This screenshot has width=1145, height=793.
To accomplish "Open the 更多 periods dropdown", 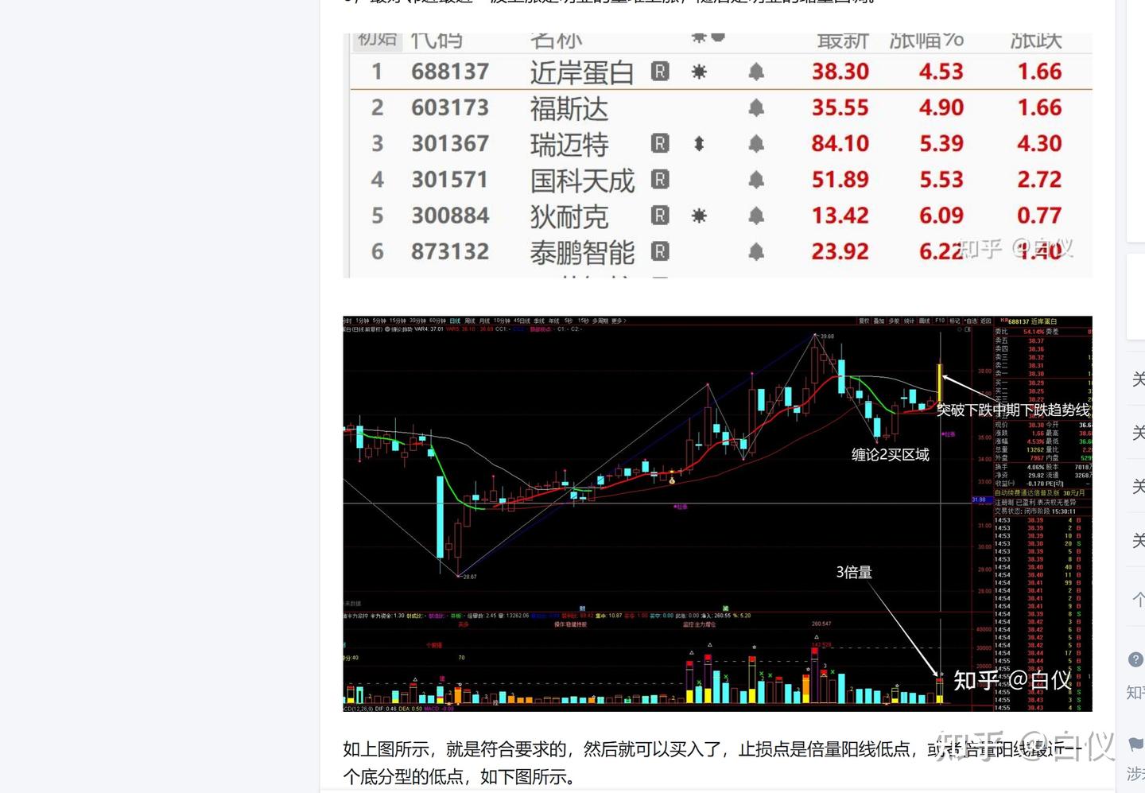I will (x=616, y=321).
